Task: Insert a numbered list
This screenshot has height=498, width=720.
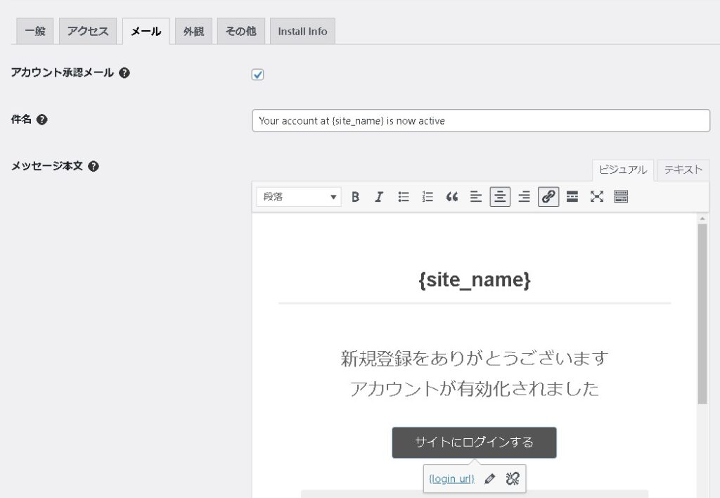Action: 427,197
